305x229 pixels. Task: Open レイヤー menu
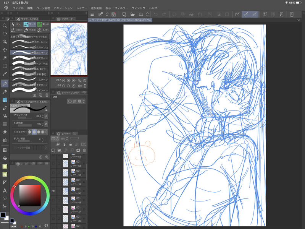82,8
